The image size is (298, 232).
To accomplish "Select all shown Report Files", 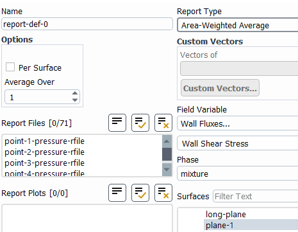I will point(140,123).
